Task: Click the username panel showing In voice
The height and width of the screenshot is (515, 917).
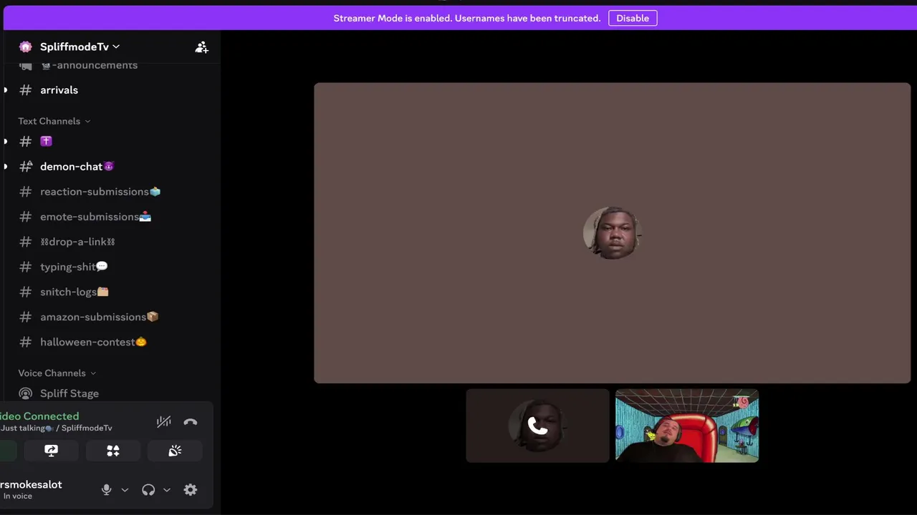Action: 32,489
